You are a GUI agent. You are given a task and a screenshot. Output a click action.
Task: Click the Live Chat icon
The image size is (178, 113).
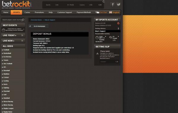tap(97, 12)
